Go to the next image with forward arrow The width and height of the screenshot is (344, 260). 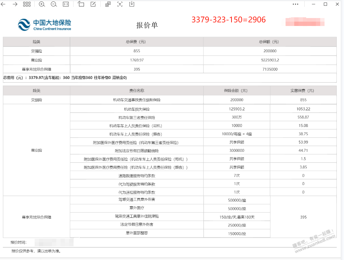click(x=15, y=4)
